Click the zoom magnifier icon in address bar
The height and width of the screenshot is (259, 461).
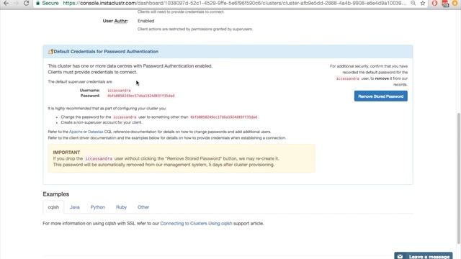[x=413, y=3]
